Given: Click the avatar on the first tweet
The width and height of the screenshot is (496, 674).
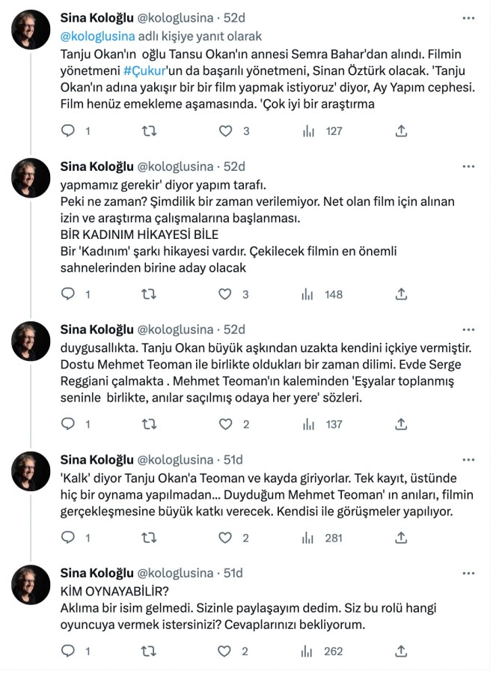Looking at the screenshot, I should tap(31, 30).
